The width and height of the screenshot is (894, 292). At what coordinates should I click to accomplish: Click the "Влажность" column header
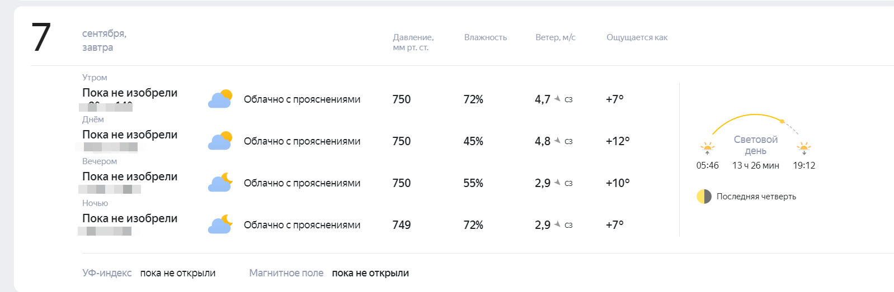(485, 37)
